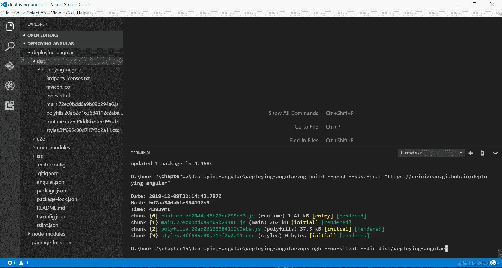Open the Selection menu
Viewport: 502px width, 268px height.
click(36, 13)
